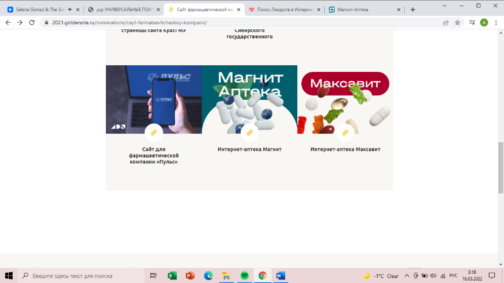Screen dimensions: 504x283
Task: Switch to the УНИВЕРСАЛЬНЫЕ ПОИСК tab
Action: pos(125,10)
